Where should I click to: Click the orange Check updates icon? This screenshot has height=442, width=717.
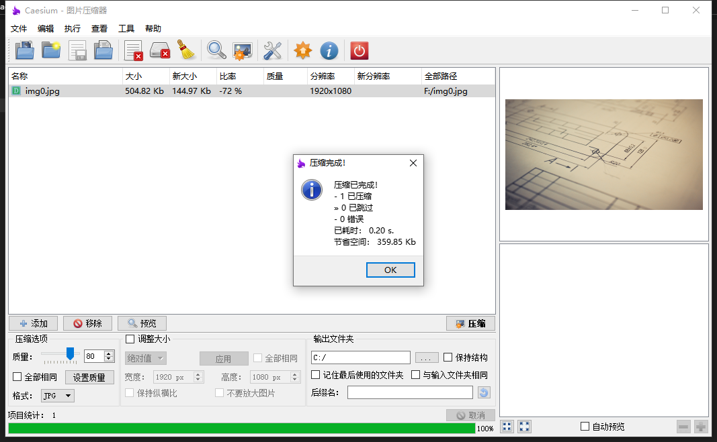[302, 50]
